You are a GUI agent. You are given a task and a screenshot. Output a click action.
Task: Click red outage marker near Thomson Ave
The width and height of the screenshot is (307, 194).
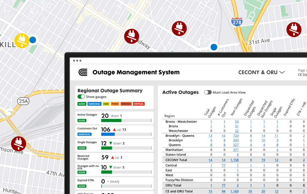(19, 143)
